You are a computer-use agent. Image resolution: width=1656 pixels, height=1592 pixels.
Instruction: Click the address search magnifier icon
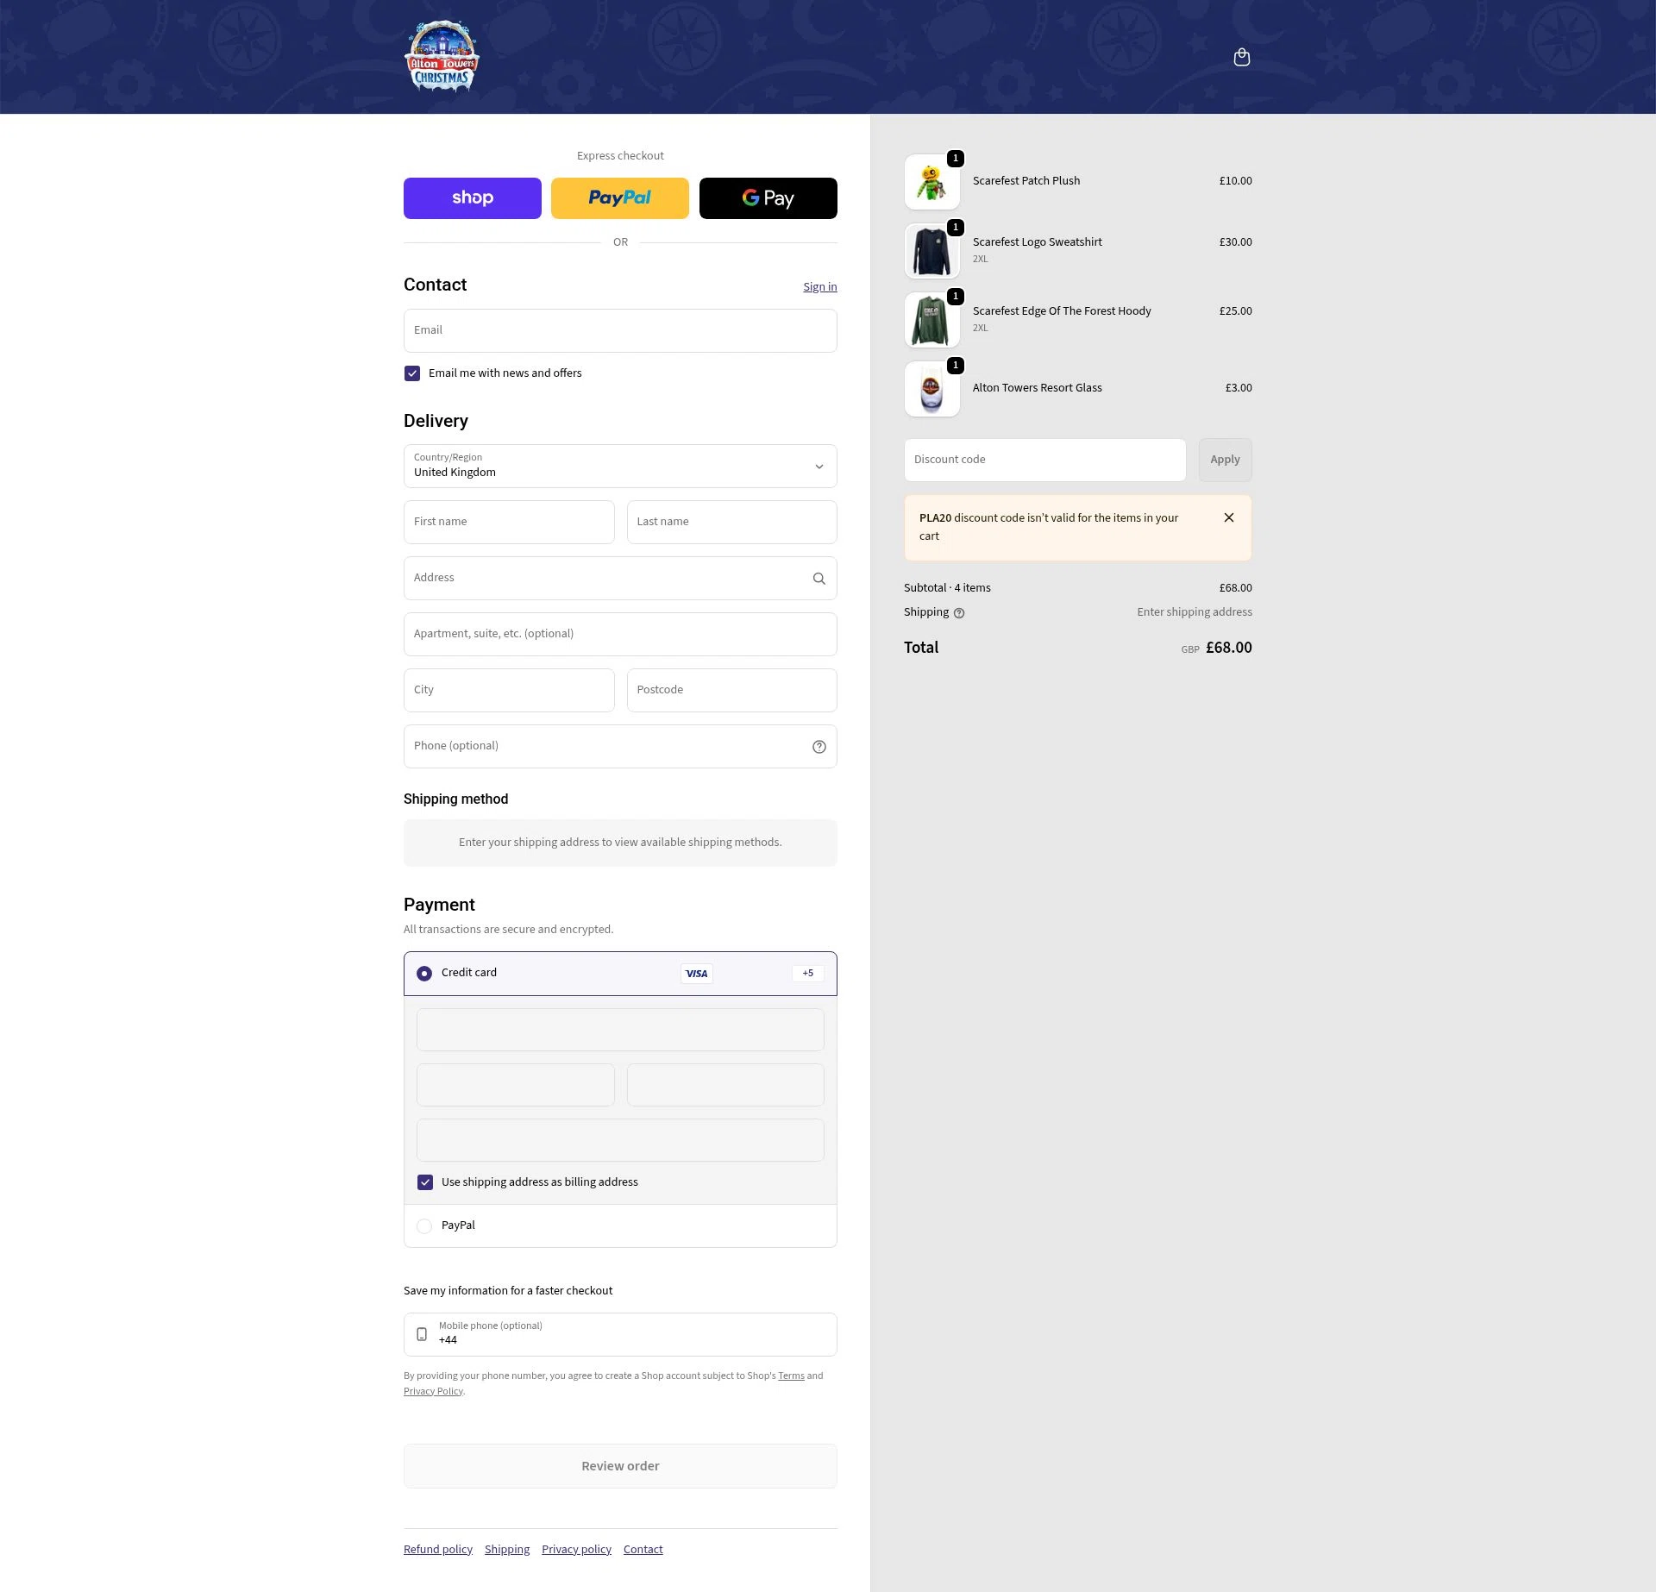818,578
